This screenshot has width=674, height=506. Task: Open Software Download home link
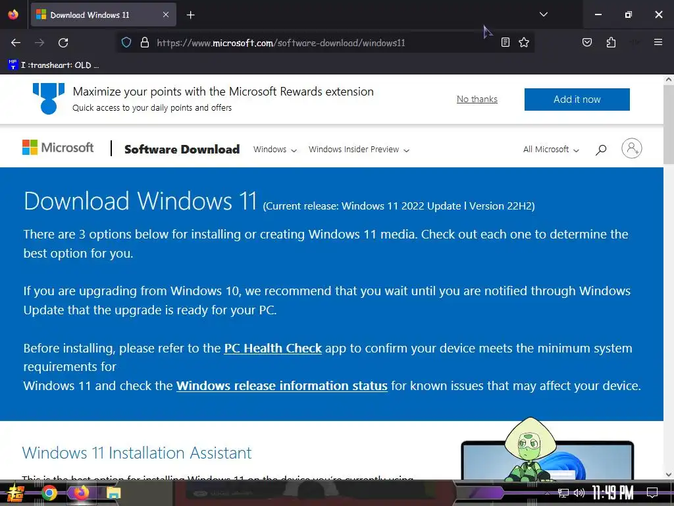pyautogui.click(x=182, y=150)
